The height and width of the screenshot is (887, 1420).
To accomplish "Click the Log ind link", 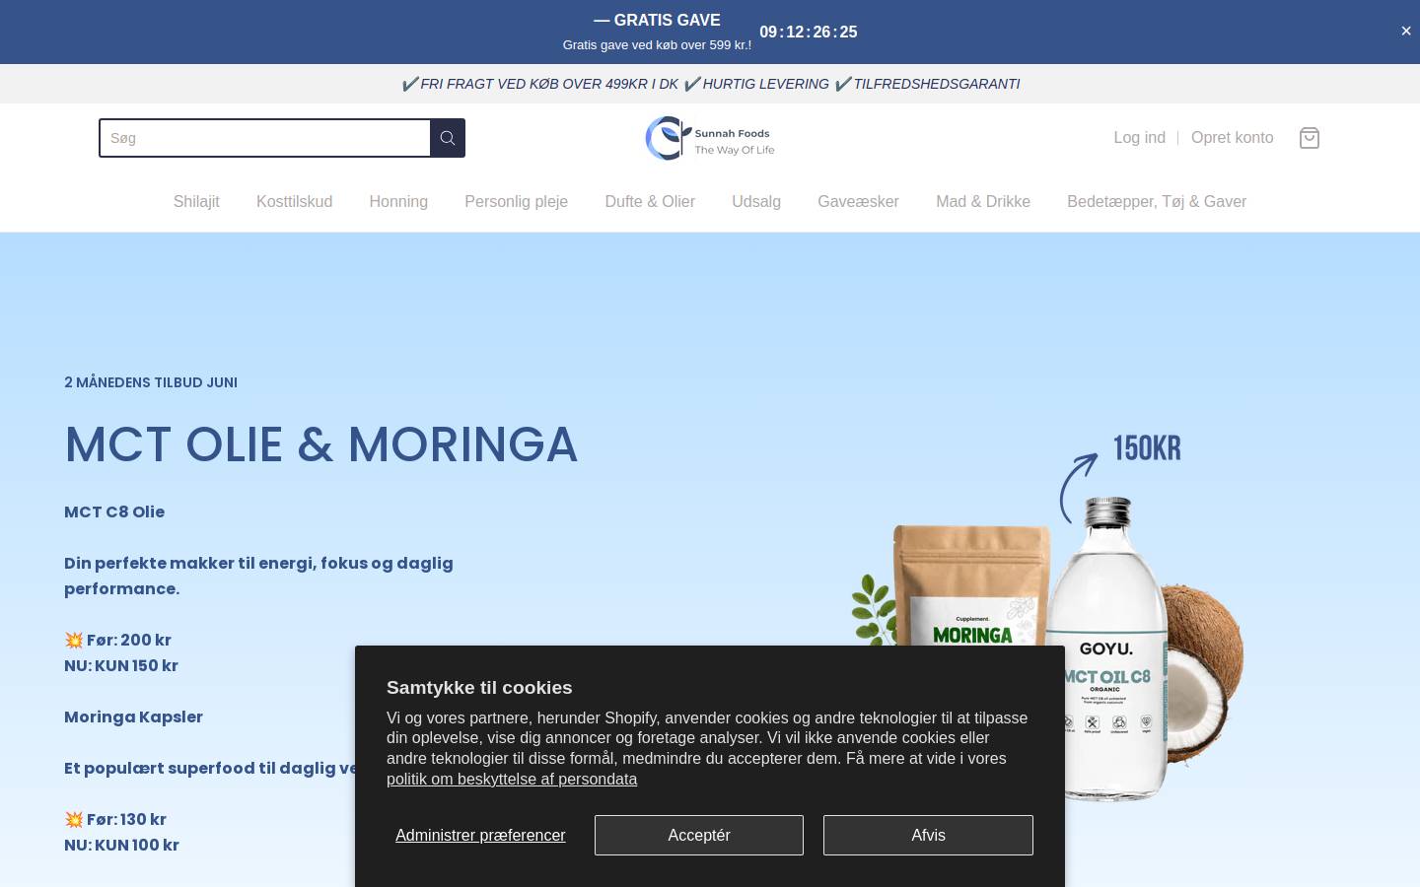I will click(1139, 138).
